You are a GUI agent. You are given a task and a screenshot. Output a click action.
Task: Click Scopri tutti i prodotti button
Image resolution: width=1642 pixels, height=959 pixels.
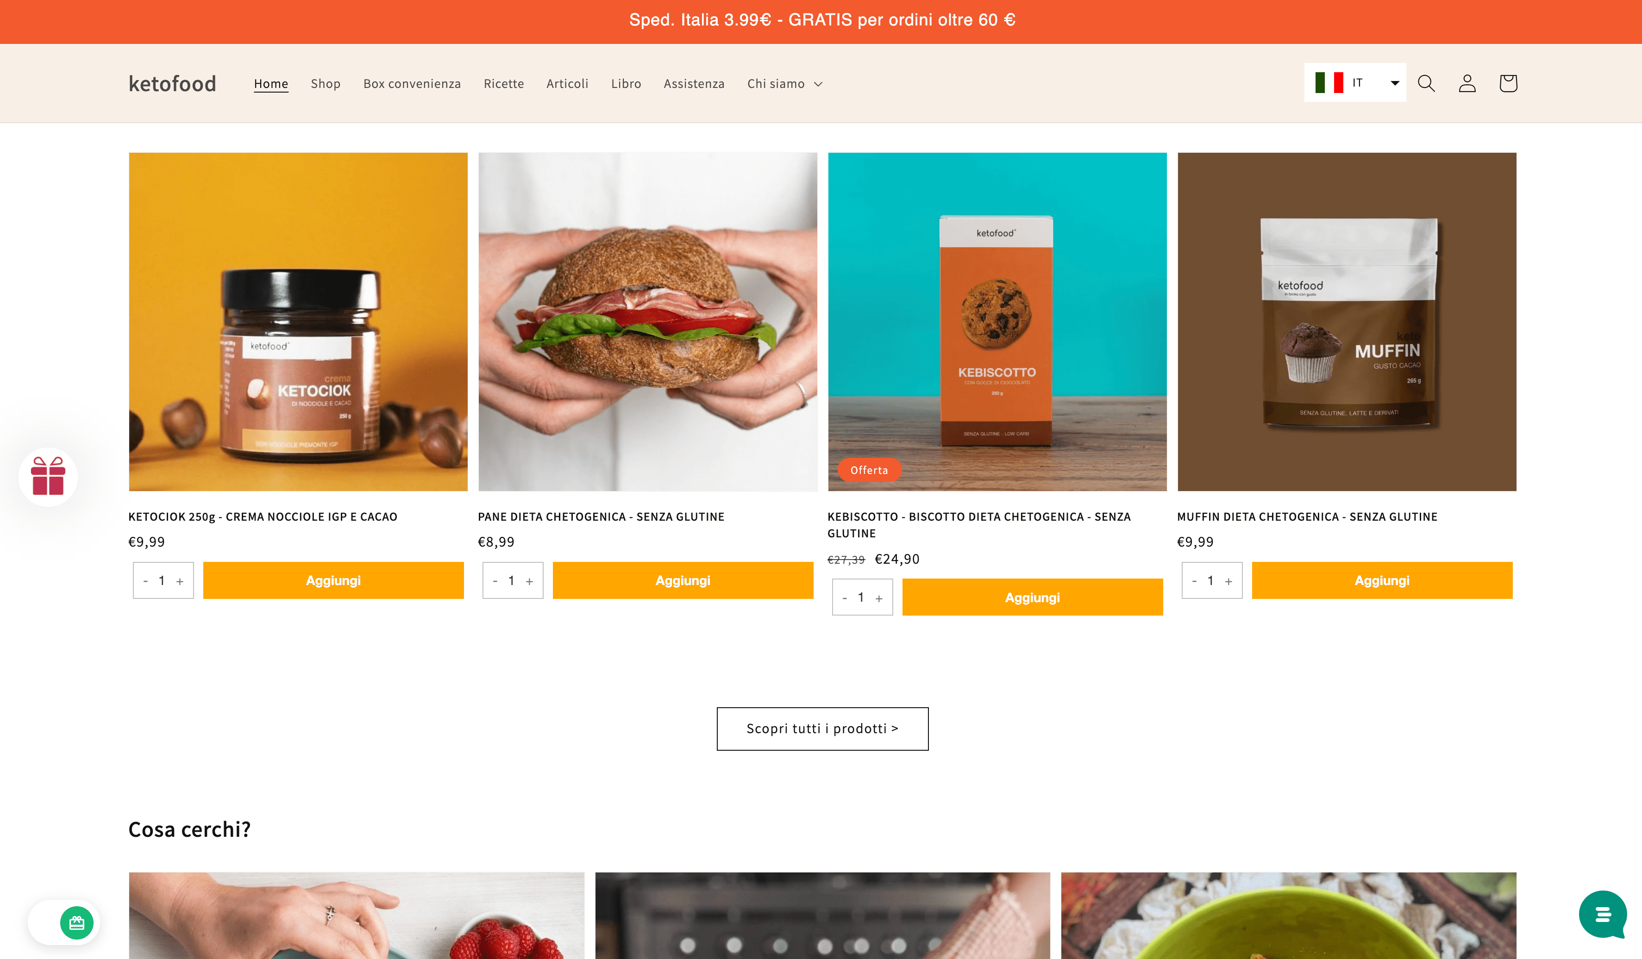pyautogui.click(x=822, y=729)
